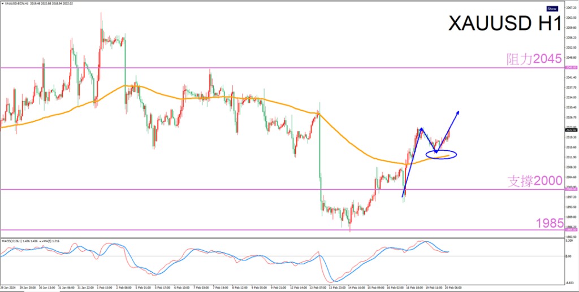Click the 2000 support price tag on axis
579x292 pixels.
[571, 190]
